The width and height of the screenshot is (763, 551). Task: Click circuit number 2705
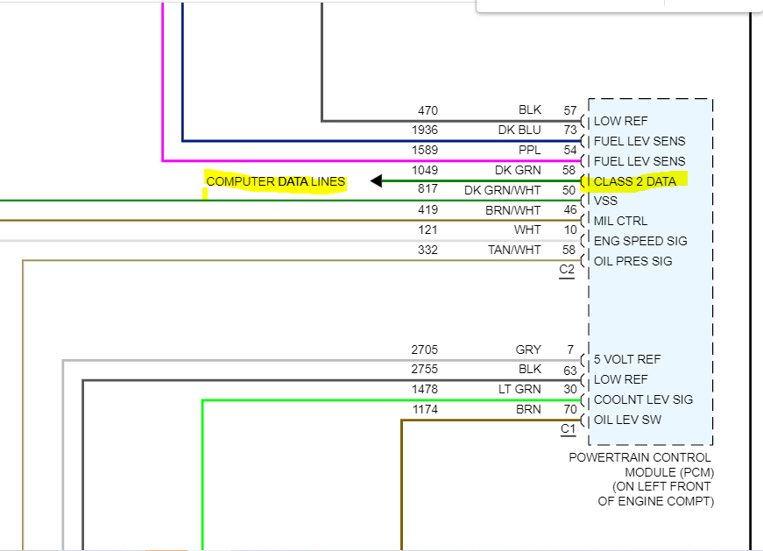click(424, 350)
